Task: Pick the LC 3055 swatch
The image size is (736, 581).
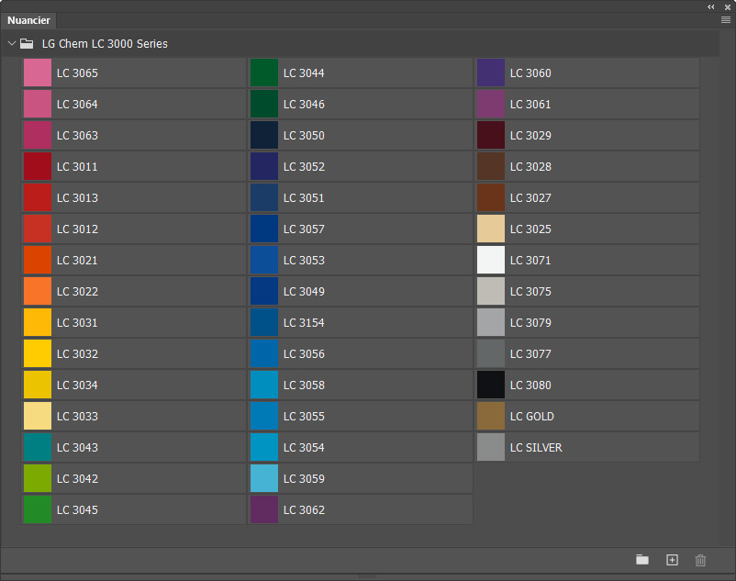Action: click(x=264, y=416)
